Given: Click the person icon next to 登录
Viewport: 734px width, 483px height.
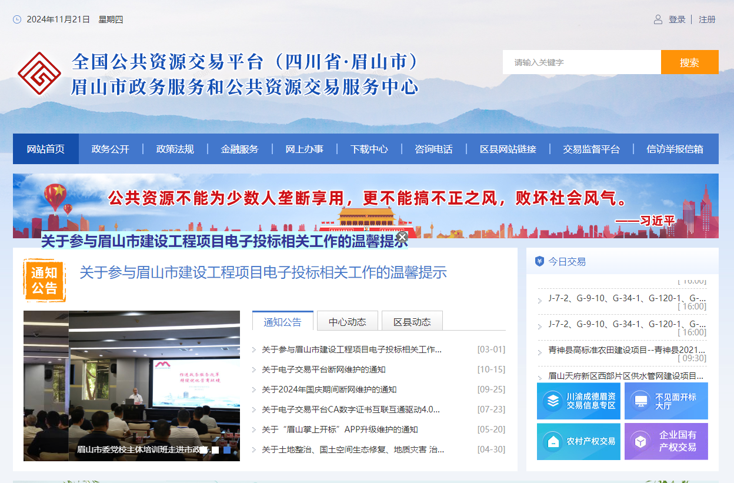Looking at the screenshot, I should 657,19.
